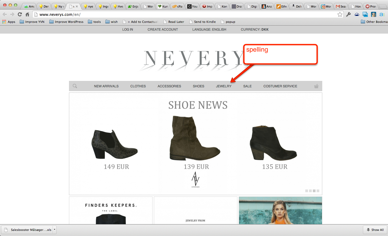388x236 pixels.
Task: Click the Show All downloads button
Action: pos(375,230)
